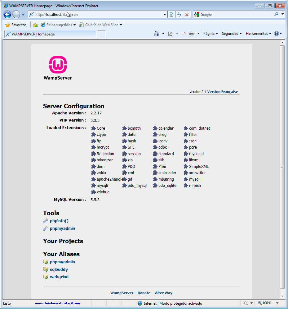Open recent pages dropdown next to Forward
The image size is (288, 309).
[23, 15]
